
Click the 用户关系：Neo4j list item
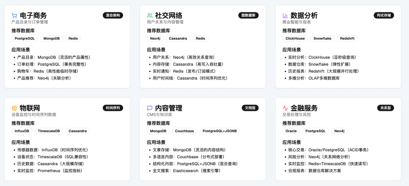click(x=184, y=57)
